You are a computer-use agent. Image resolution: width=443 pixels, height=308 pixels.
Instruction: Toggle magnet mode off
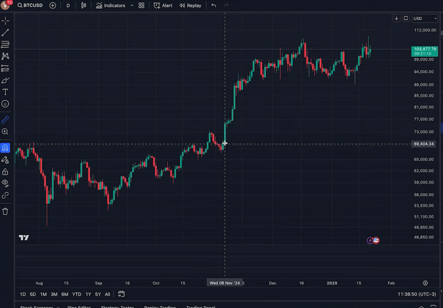coord(5,148)
